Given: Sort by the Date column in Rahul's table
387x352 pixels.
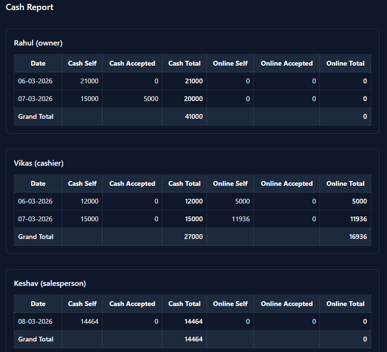Looking at the screenshot, I should click(38, 63).
